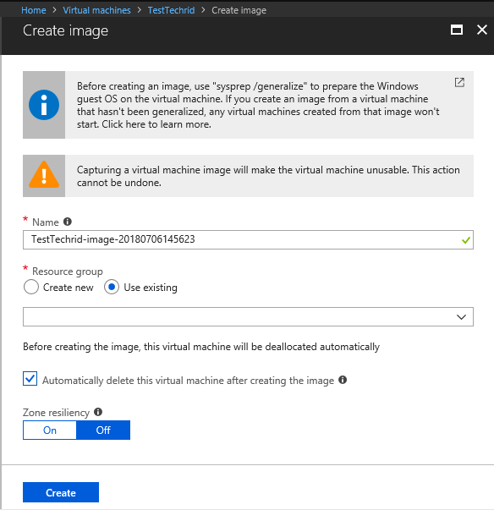Click inside the image Name text field
Viewport: 494px width, 510px height.
tap(248, 239)
